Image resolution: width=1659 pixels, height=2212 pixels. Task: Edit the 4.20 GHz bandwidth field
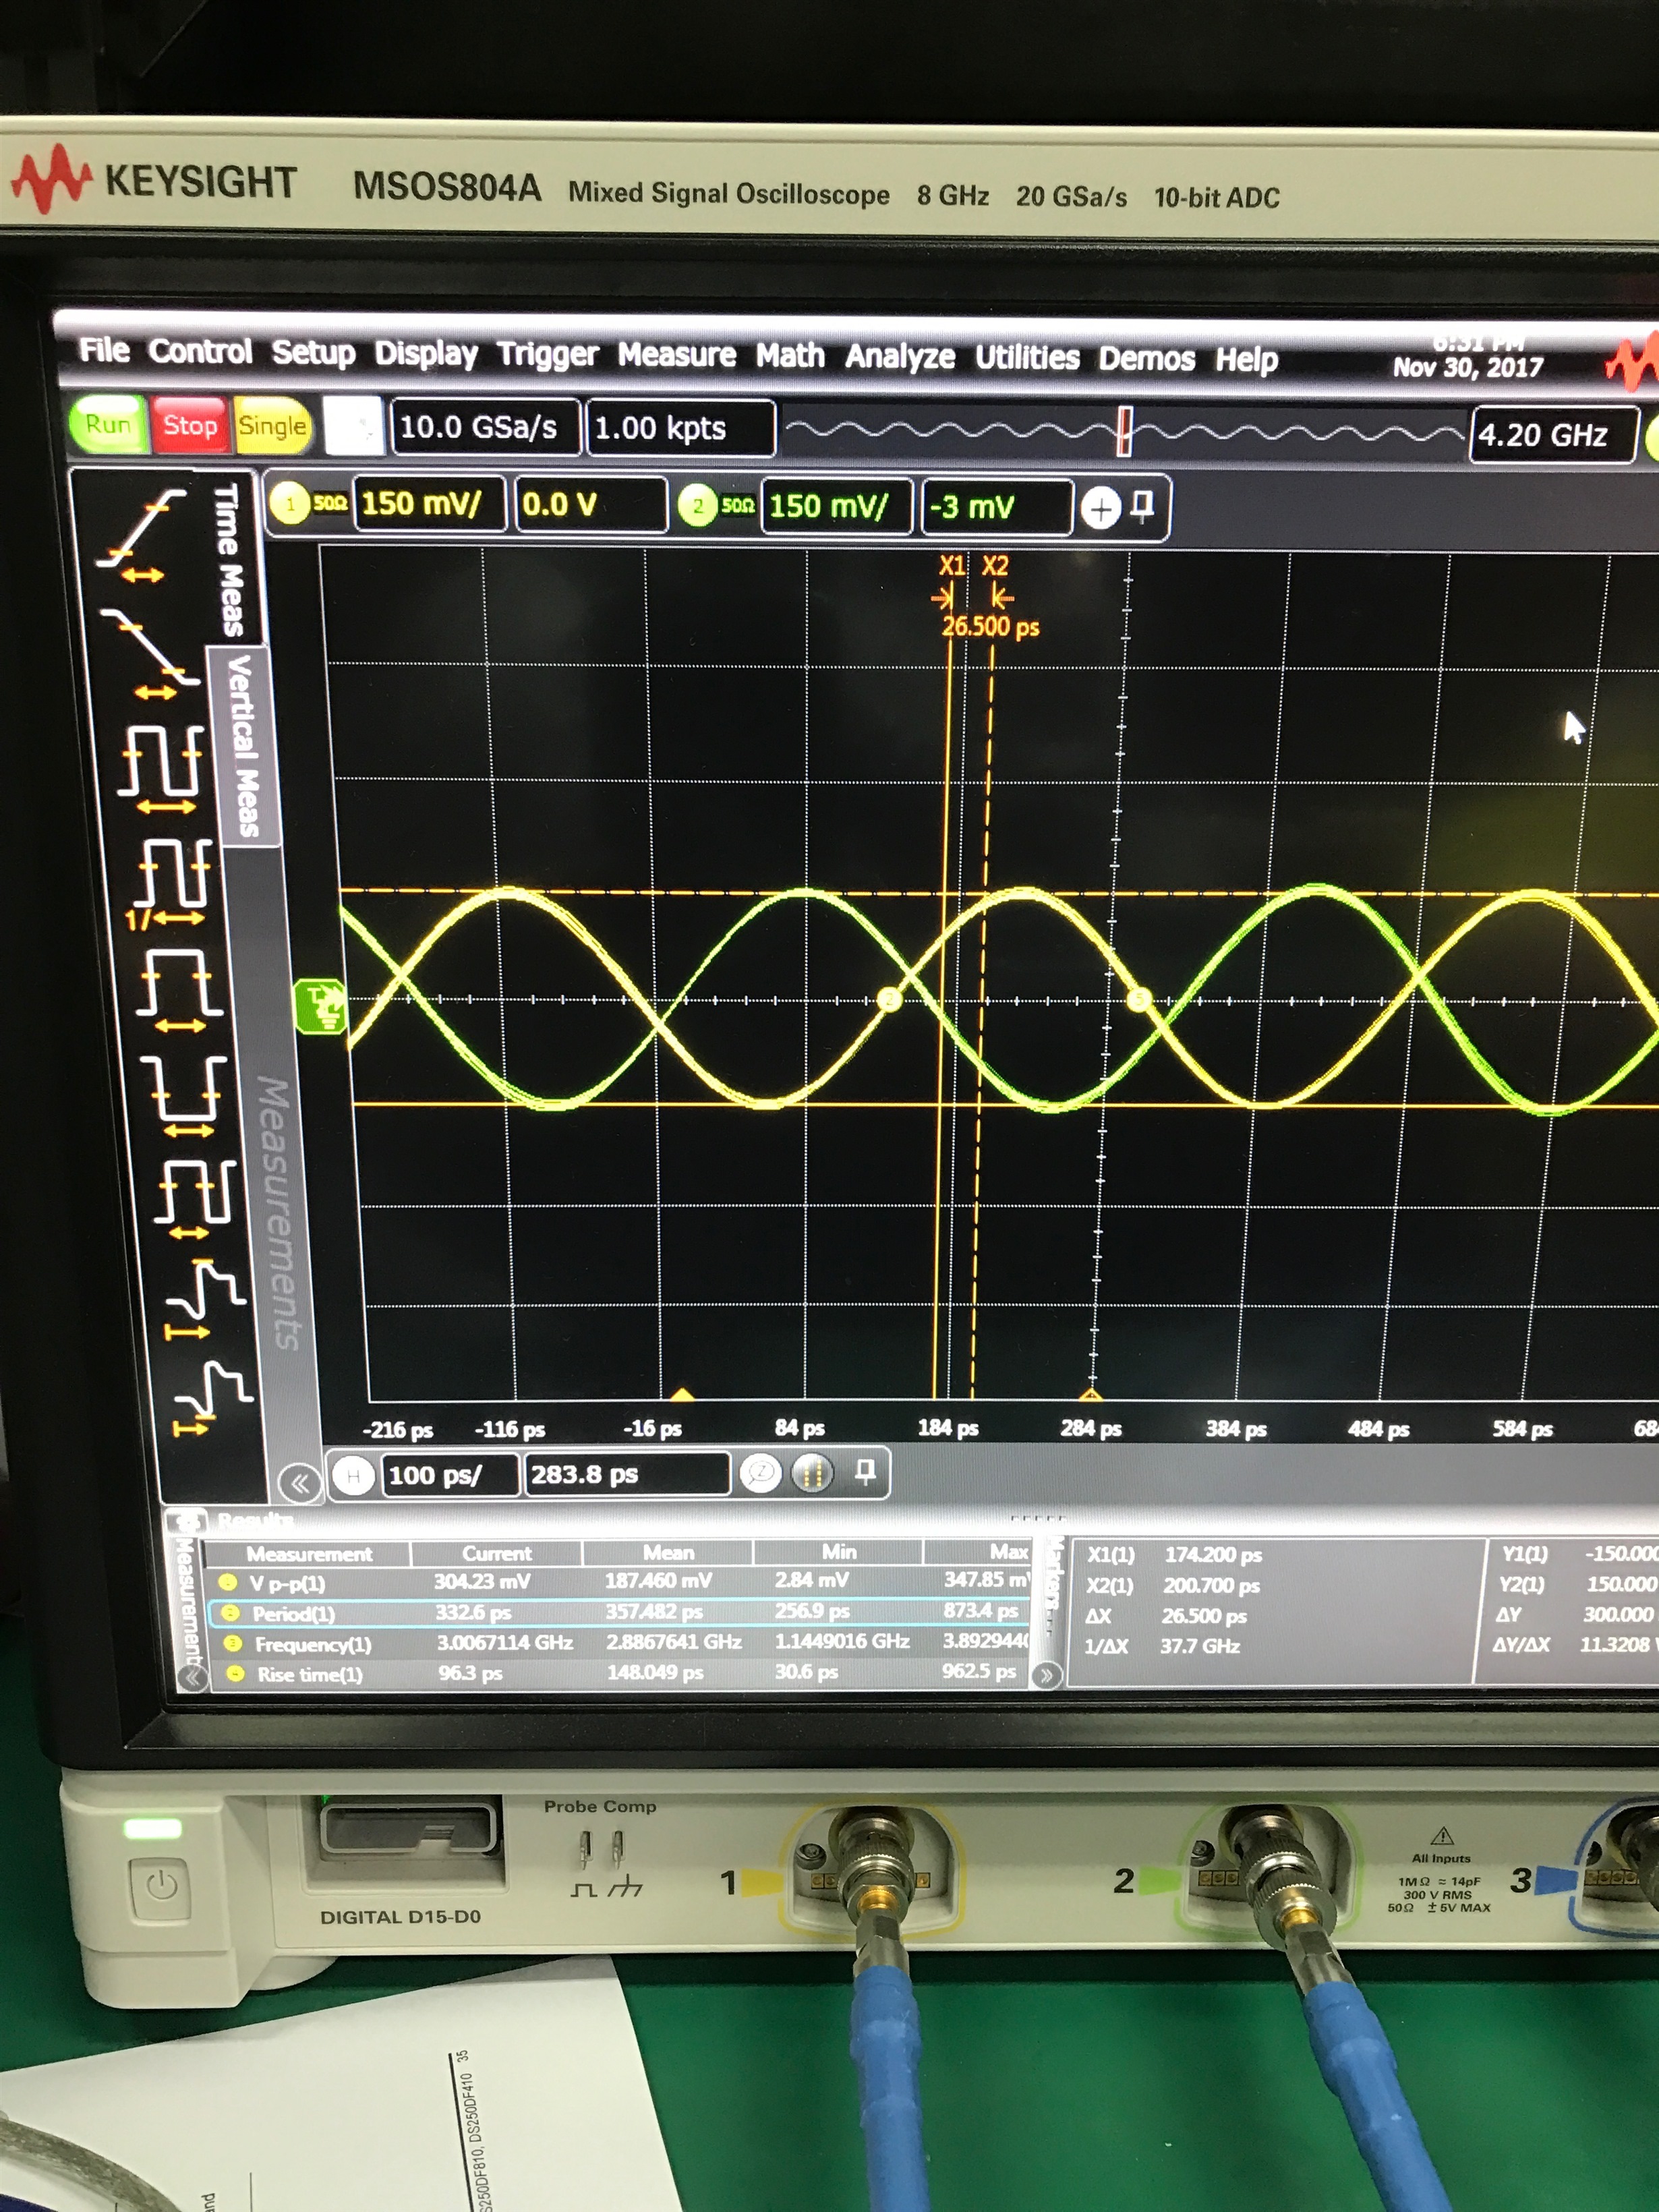tap(1553, 435)
